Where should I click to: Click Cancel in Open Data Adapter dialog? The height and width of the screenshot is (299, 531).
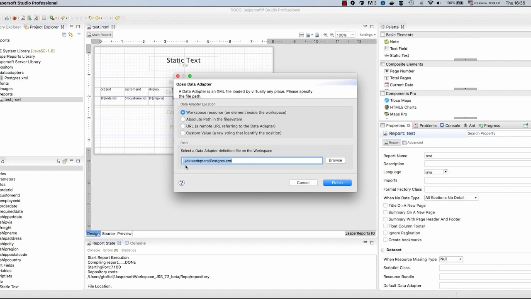pos(303,183)
